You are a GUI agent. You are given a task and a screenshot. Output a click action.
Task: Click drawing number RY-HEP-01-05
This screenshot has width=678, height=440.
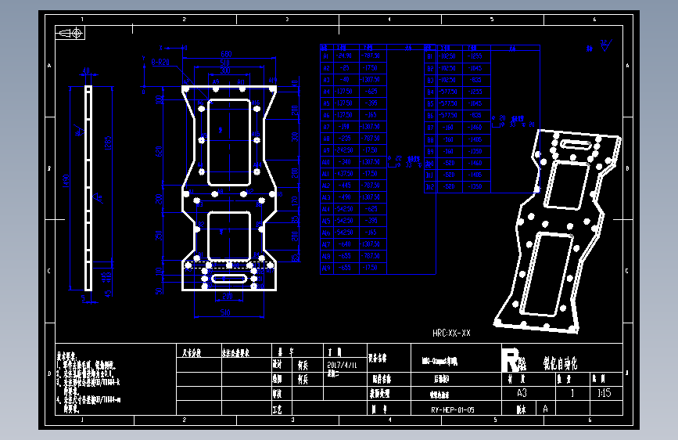(x=452, y=409)
